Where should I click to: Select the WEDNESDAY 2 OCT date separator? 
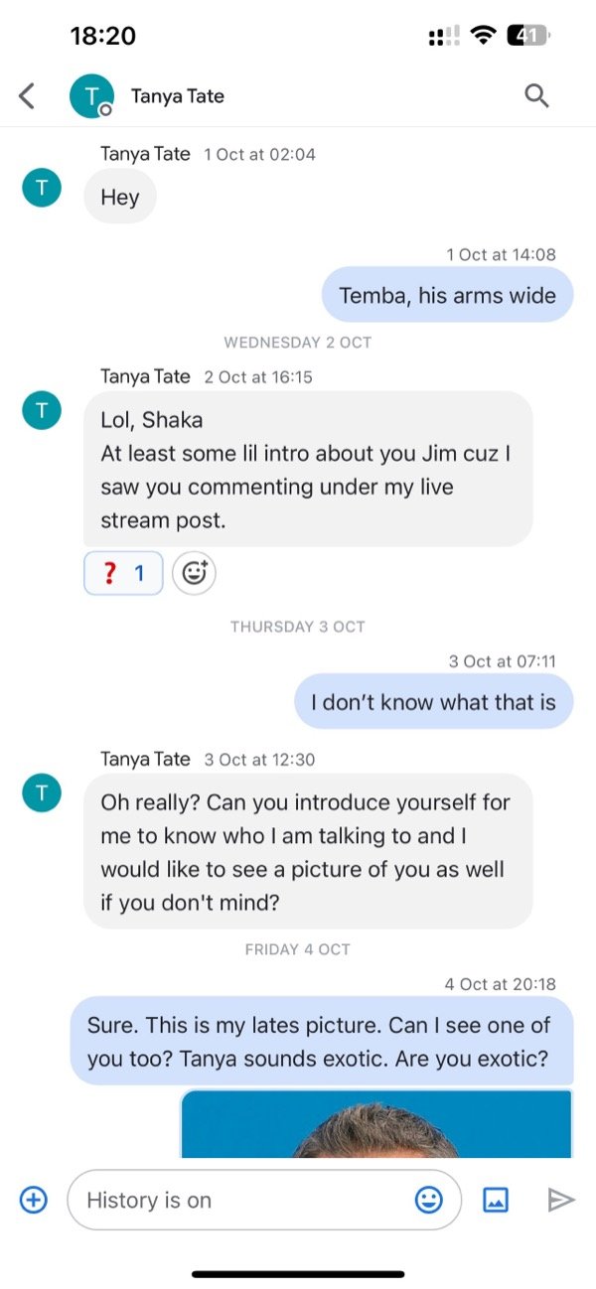tap(297, 342)
